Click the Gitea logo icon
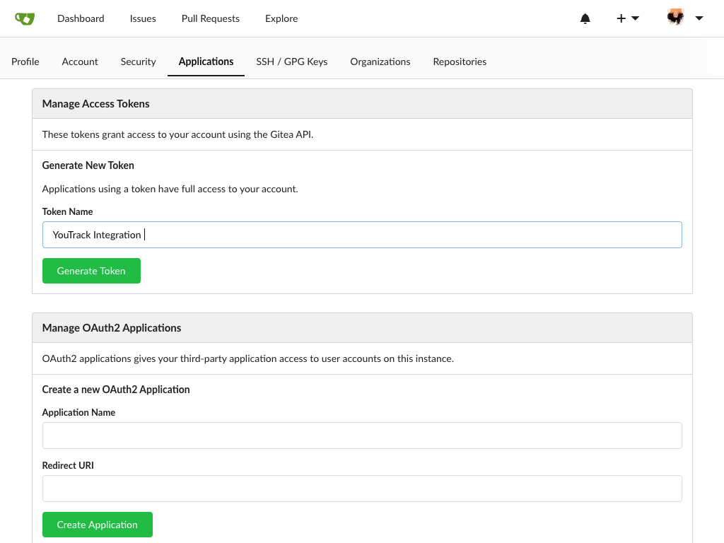The width and height of the screenshot is (724, 543). point(25,18)
